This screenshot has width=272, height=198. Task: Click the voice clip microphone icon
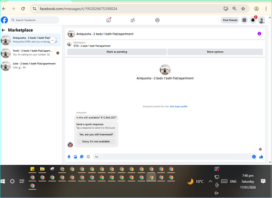[x=69, y=157]
